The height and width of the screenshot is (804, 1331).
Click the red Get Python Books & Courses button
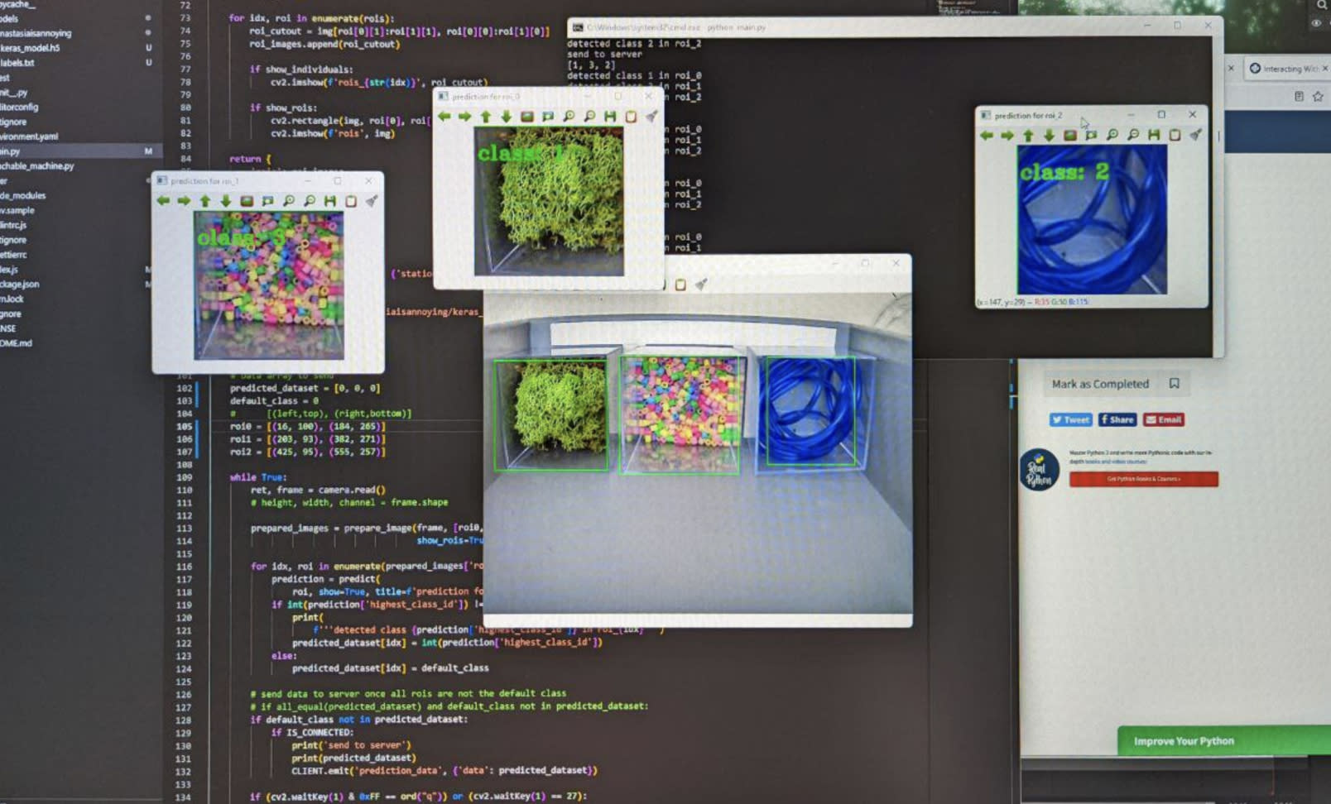point(1143,479)
